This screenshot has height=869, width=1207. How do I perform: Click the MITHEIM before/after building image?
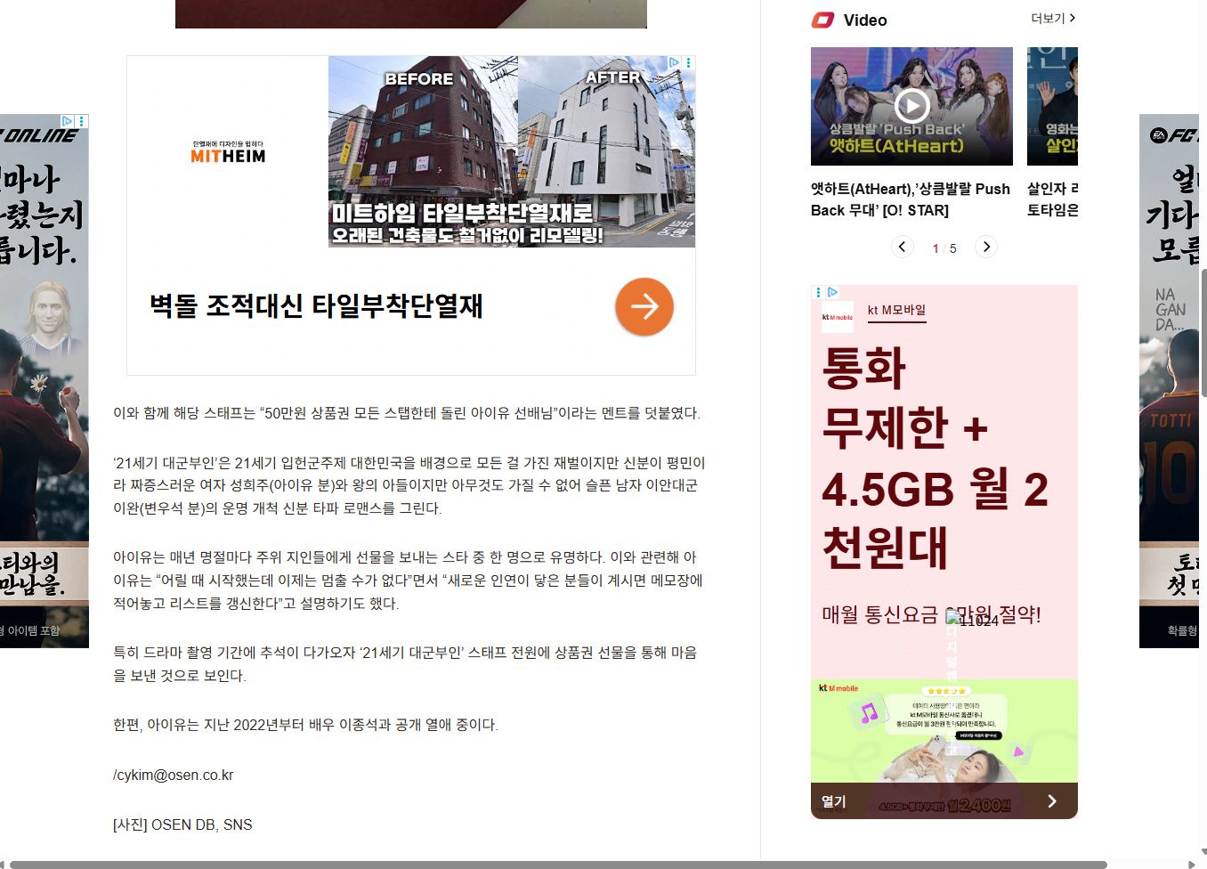511,151
